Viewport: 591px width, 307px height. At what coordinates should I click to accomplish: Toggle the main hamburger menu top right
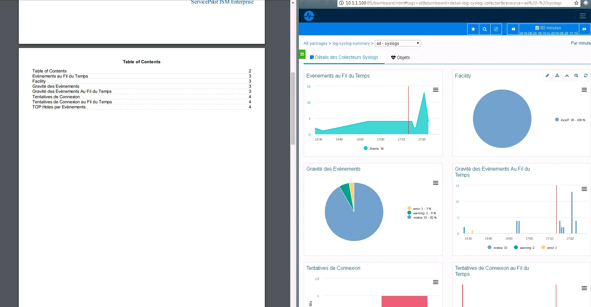pos(582,16)
